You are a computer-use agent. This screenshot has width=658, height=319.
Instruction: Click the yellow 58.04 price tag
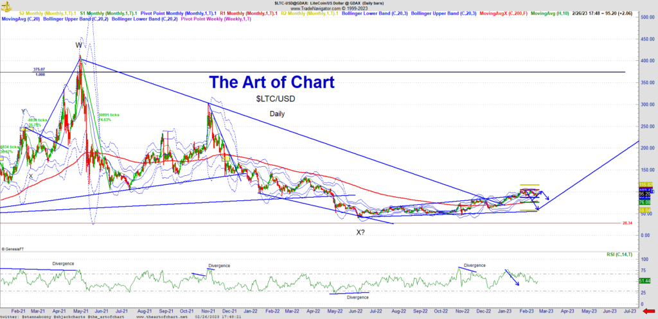pos(644,210)
